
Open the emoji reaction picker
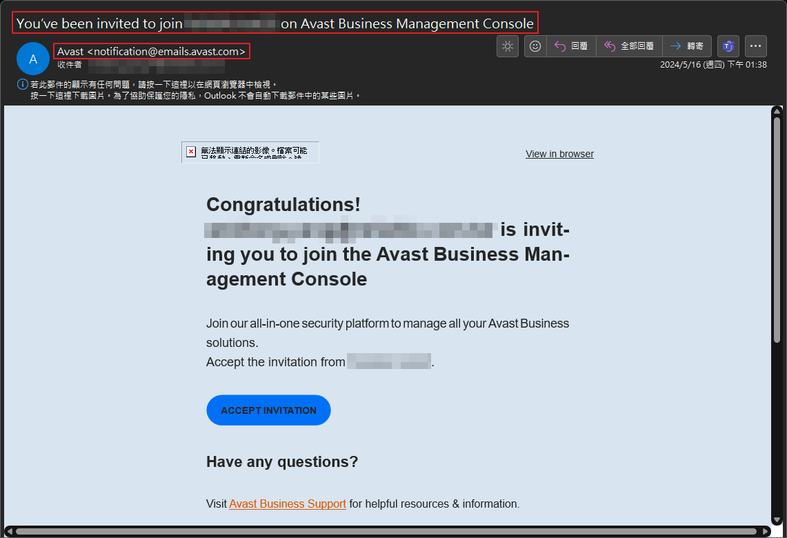coord(535,46)
